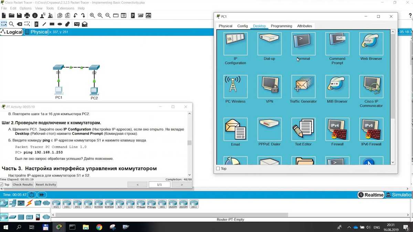Open Cisco IP Communicator

click(x=371, y=87)
